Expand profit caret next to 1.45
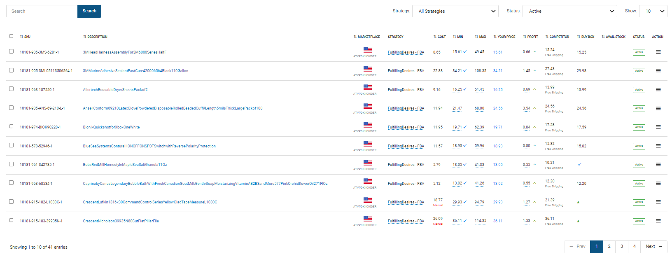 click(534, 71)
